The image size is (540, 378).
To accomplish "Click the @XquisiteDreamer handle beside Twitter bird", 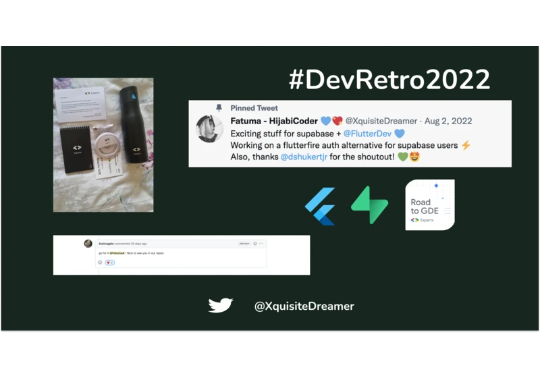I will coord(304,306).
